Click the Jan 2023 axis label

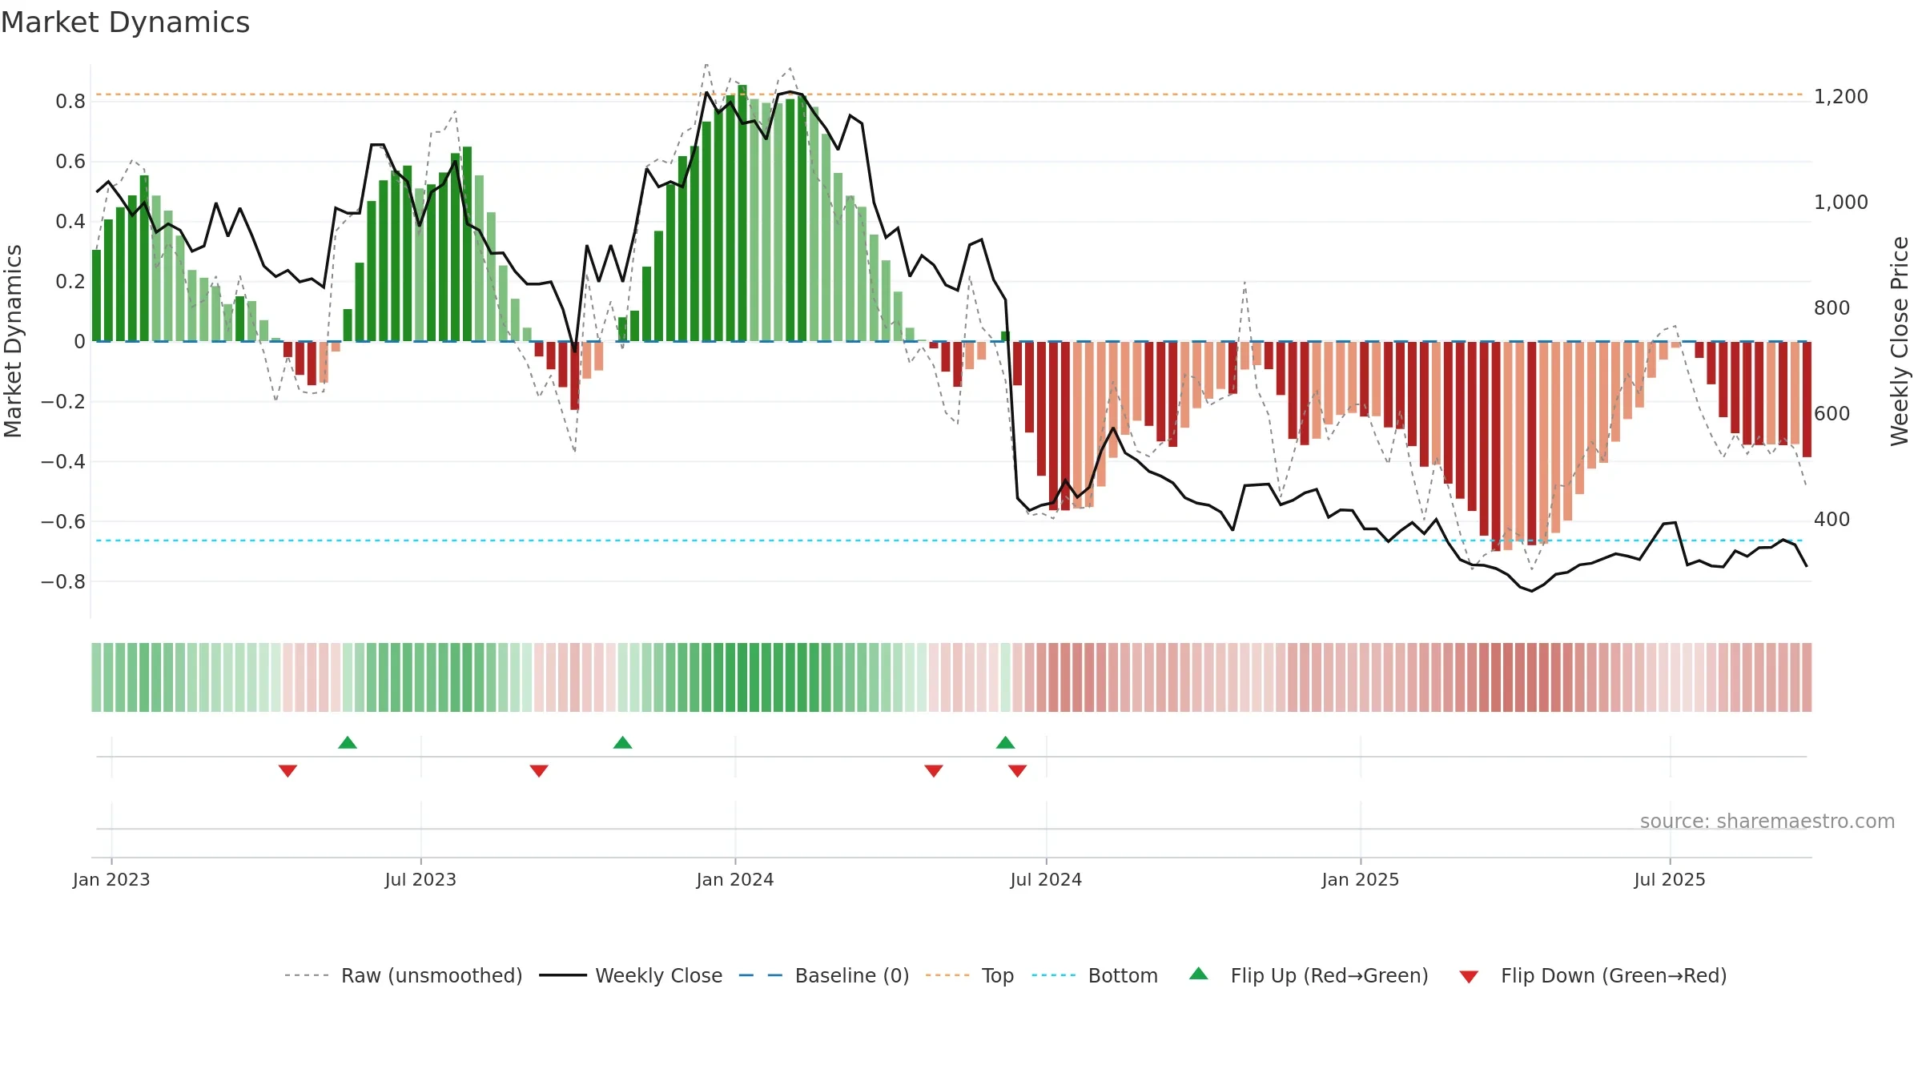(x=111, y=879)
